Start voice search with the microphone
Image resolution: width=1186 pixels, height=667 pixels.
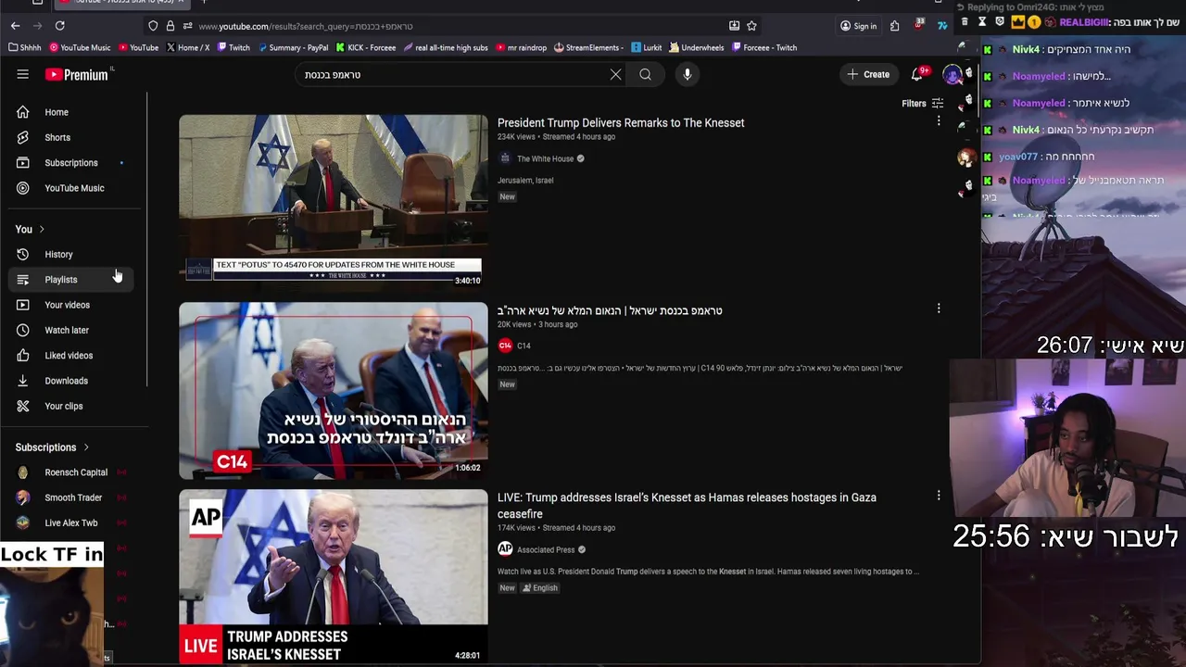click(687, 74)
